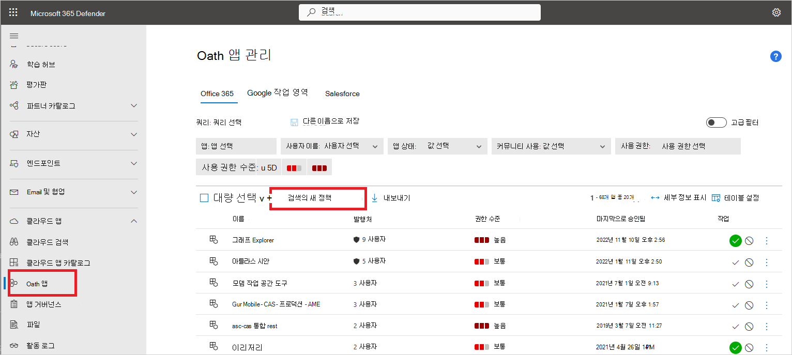
Task: Check the 대량 선택 checkbox
Action: point(204,197)
